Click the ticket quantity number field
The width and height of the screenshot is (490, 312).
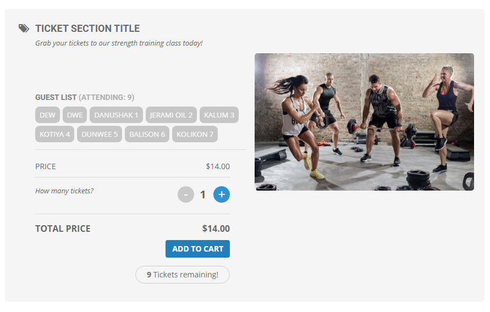[203, 194]
